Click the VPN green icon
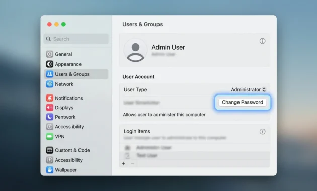The image size is (317, 191). 49,136
